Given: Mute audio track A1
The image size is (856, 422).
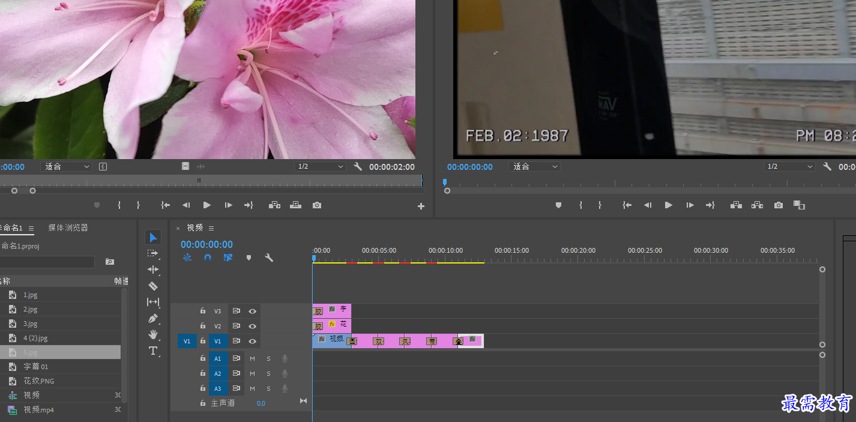Looking at the screenshot, I should pos(253,358).
